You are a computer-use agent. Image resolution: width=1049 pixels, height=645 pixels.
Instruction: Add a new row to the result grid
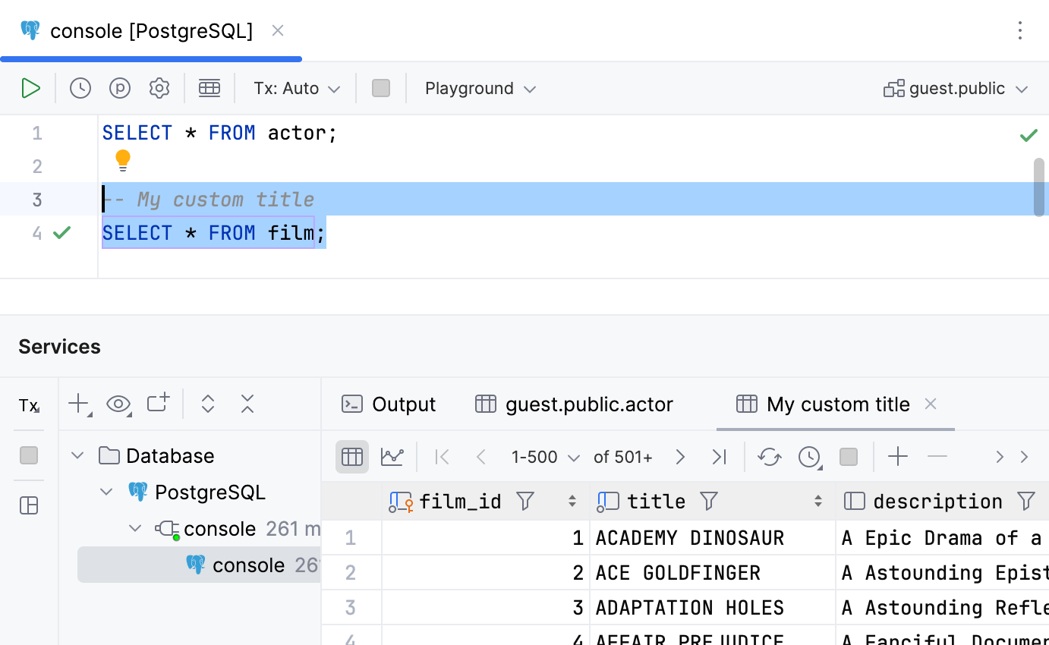[x=898, y=456]
